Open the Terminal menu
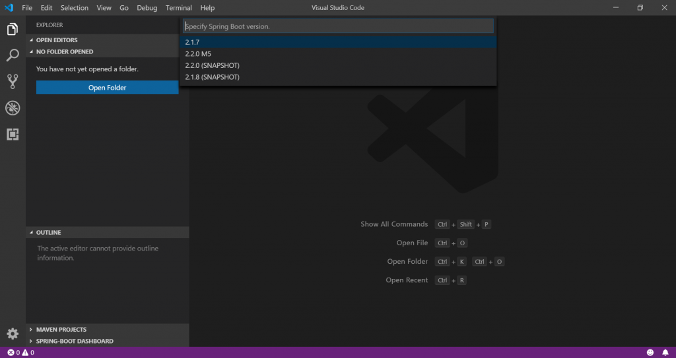The image size is (676, 358). 178,8
